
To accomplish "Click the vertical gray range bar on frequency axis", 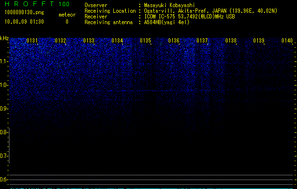I will pyautogui.click(x=9, y=146).
